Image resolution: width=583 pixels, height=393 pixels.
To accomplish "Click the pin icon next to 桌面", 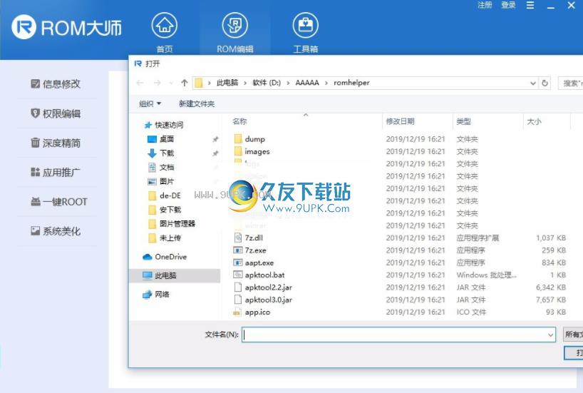I will pos(215,139).
